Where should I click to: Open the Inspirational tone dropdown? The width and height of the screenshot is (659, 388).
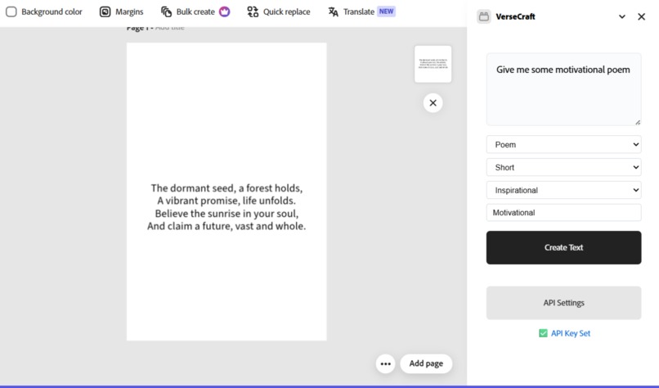(563, 190)
